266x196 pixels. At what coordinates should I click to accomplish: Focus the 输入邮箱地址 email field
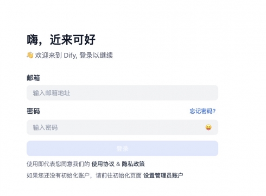point(122,93)
